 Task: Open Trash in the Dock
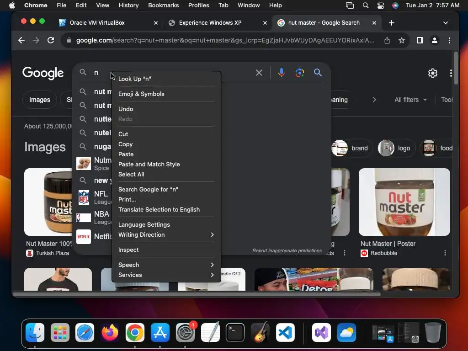click(x=433, y=332)
